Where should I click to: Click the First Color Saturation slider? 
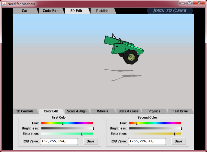67,134
